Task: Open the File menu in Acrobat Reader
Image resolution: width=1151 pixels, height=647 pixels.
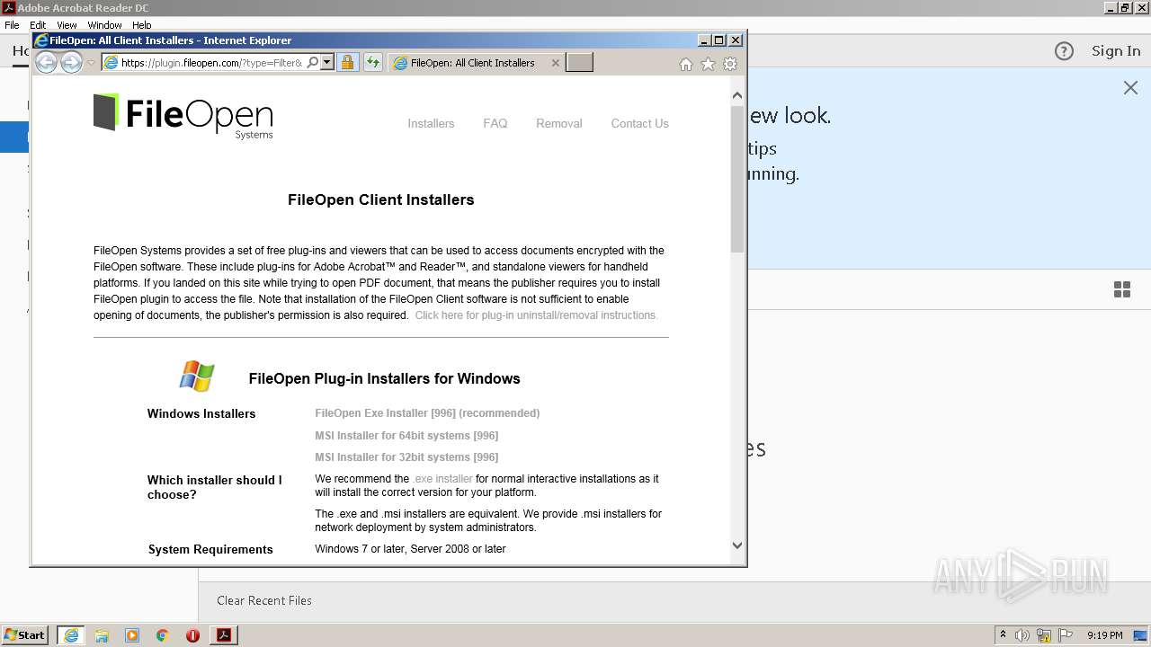Action: (12, 25)
